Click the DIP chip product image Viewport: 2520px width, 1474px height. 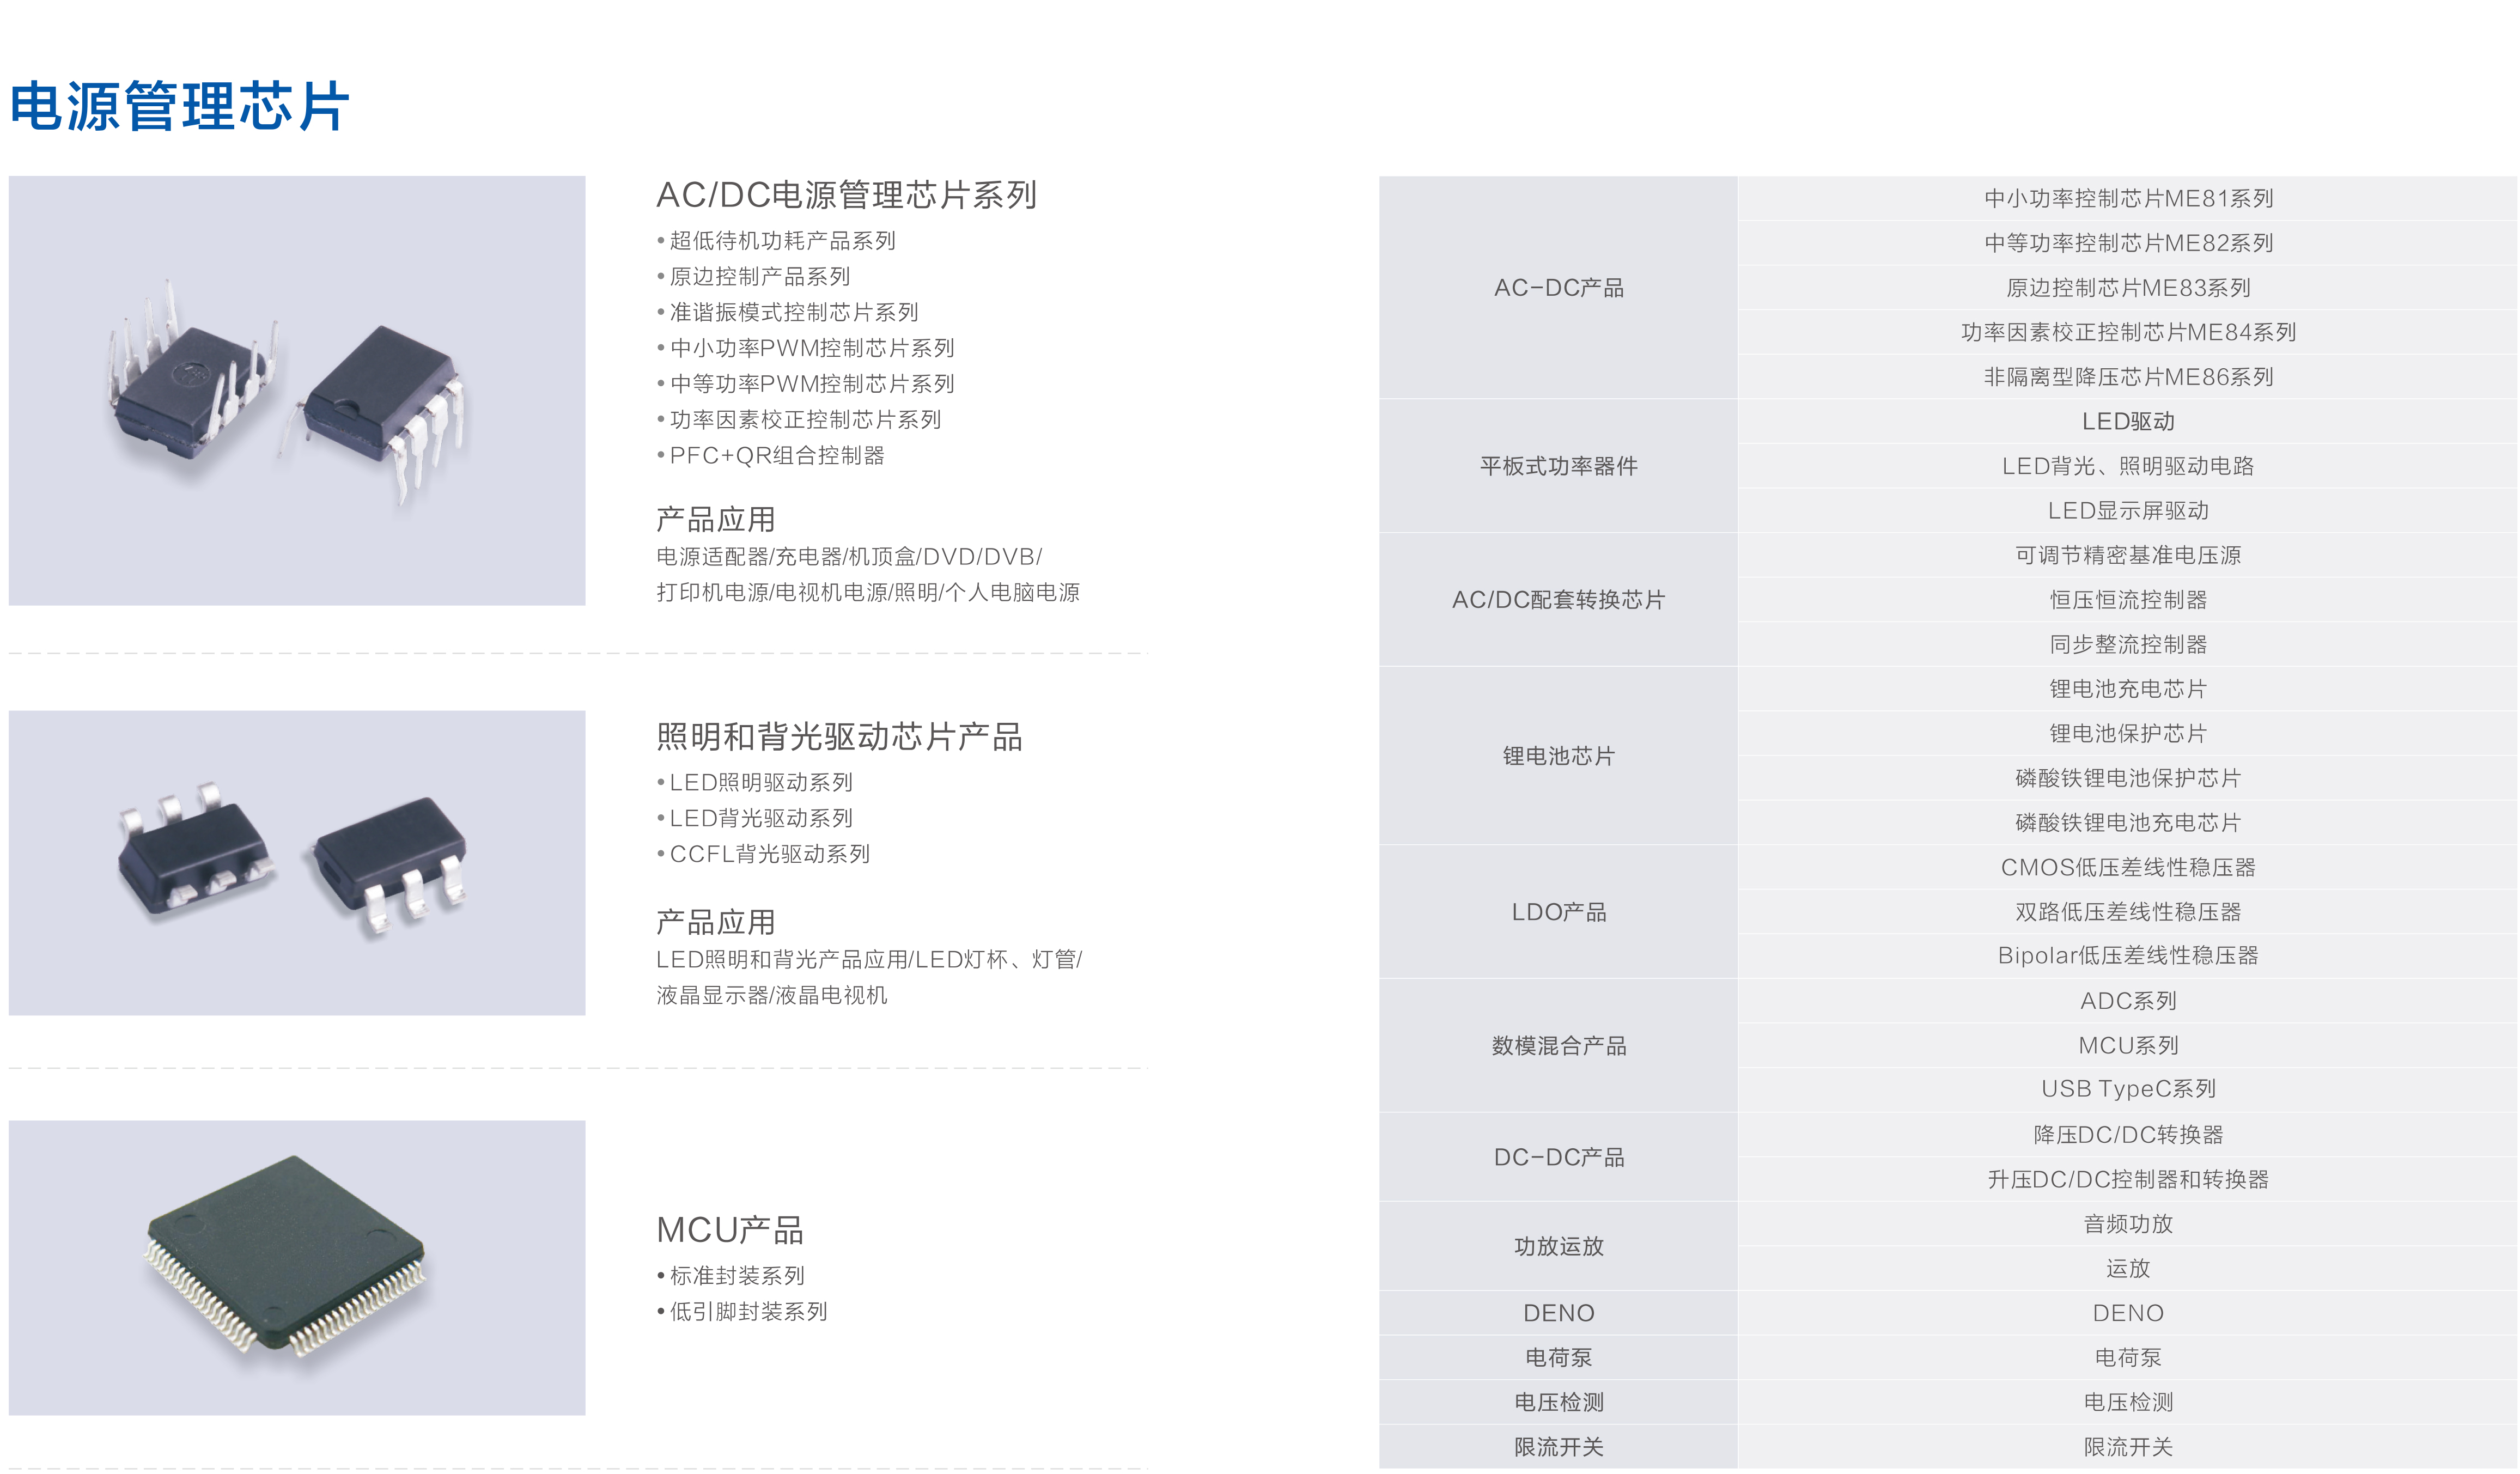[x=297, y=391]
